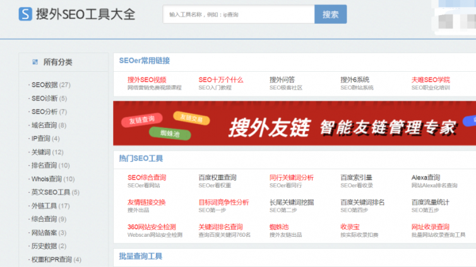Image resolution: width=476 pixels, height=267 pixels.
Task: Open the 网站备案 (3) category
Action: click(49, 232)
